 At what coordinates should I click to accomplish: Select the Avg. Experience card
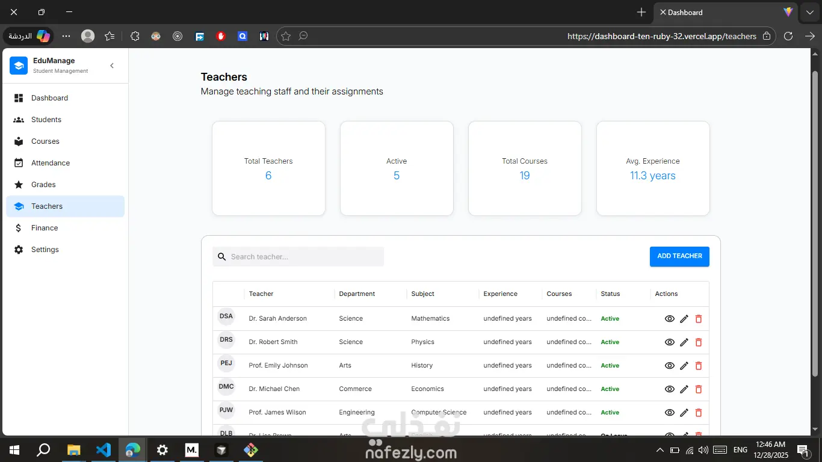tap(653, 168)
